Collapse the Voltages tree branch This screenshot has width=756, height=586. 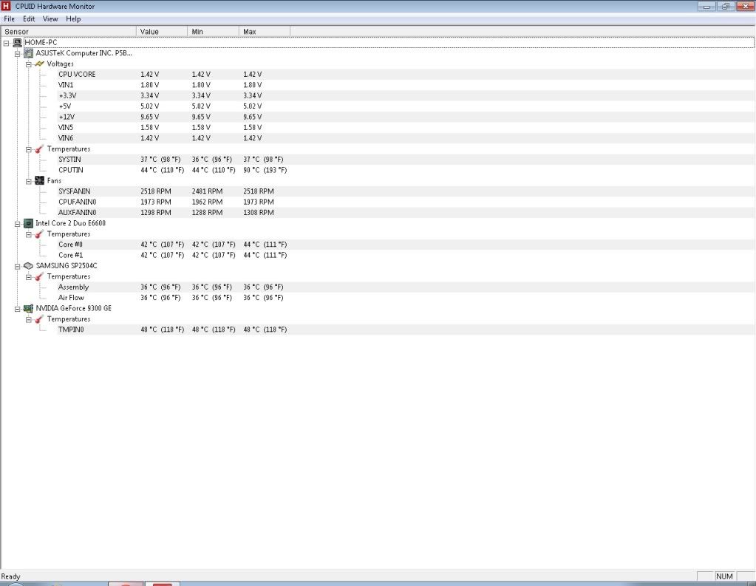(29, 64)
